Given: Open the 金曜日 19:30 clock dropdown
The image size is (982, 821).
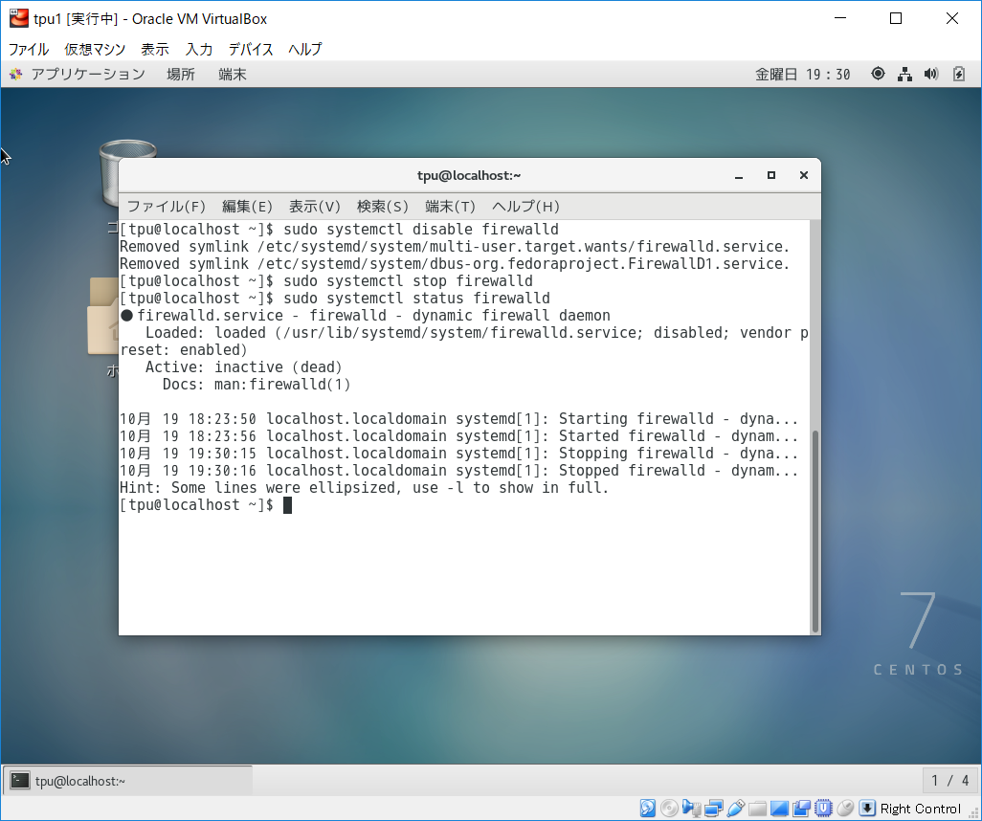Looking at the screenshot, I should pos(802,74).
